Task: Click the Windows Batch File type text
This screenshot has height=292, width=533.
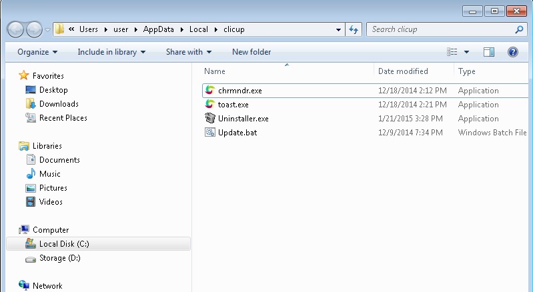Action: (x=492, y=133)
